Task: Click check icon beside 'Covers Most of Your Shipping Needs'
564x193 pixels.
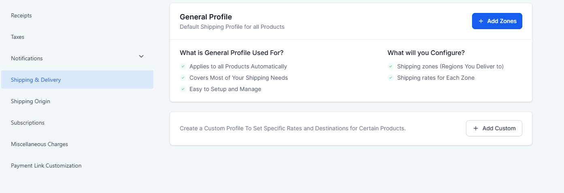Action: tap(183, 78)
